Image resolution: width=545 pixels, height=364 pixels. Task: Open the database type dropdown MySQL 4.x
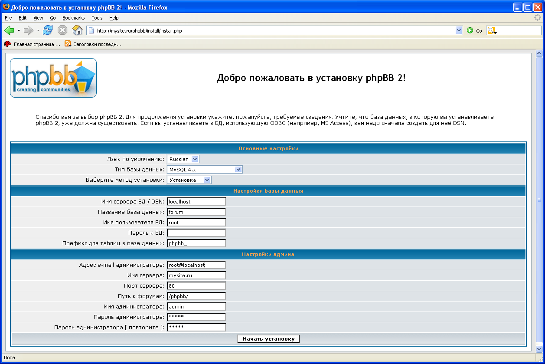pyautogui.click(x=205, y=170)
